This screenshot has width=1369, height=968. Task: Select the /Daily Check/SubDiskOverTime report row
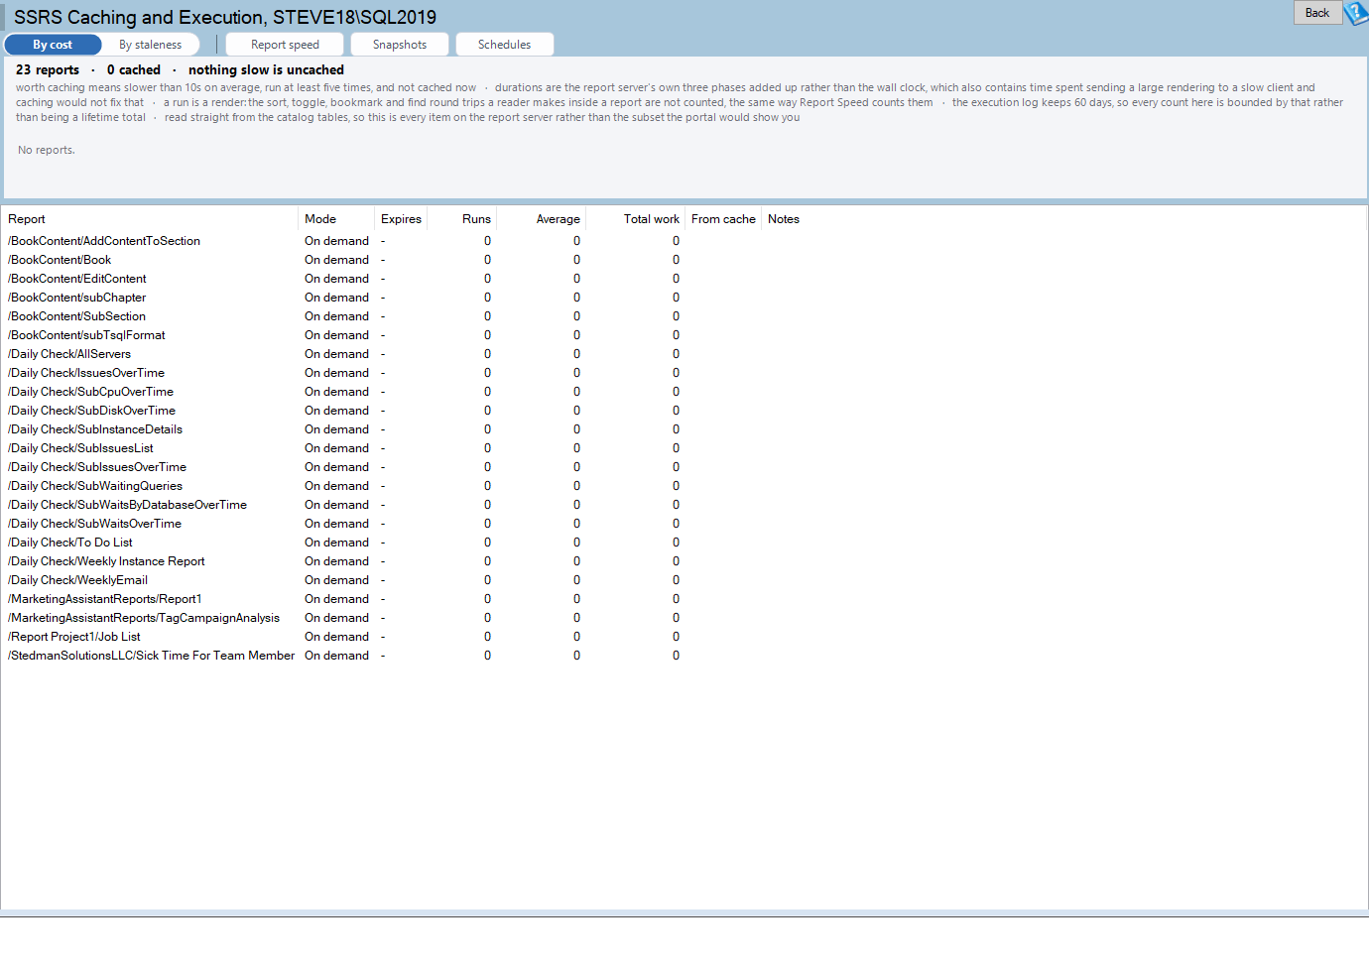pyautogui.click(x=684, y=411)
